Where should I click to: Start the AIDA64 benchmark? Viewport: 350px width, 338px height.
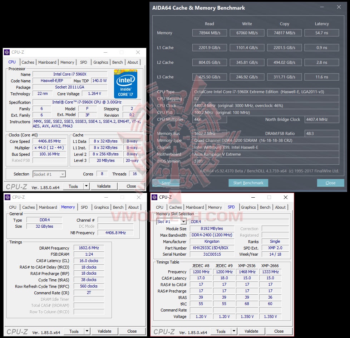[248, 183]
